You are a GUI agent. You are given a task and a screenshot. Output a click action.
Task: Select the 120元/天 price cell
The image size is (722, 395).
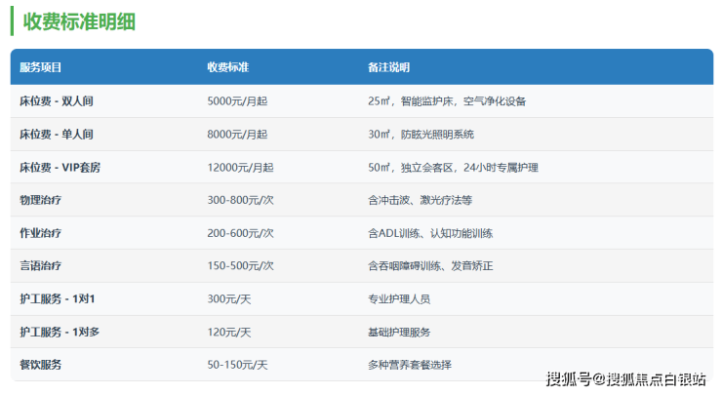[x=228, y=332]
